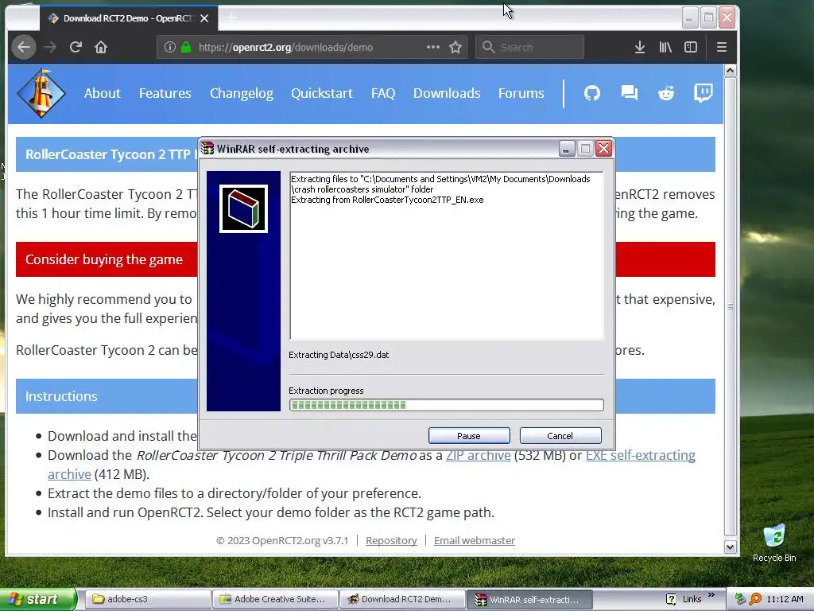The width and height of the screenshot is (814, 611).
Task: Switch to Adobe Creative Suite taskbar item
Action: pos(274,599)
